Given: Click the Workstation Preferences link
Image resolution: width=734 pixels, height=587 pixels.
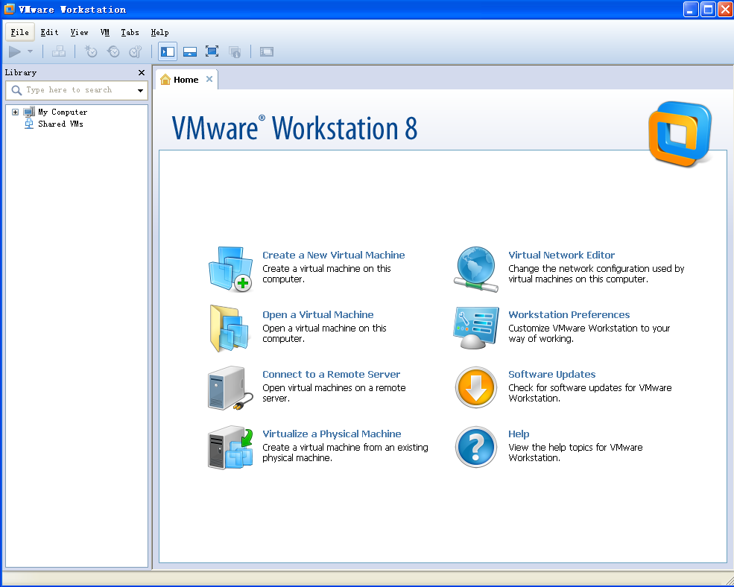Looking at the screenshot, I should click(x=569, y=314).
